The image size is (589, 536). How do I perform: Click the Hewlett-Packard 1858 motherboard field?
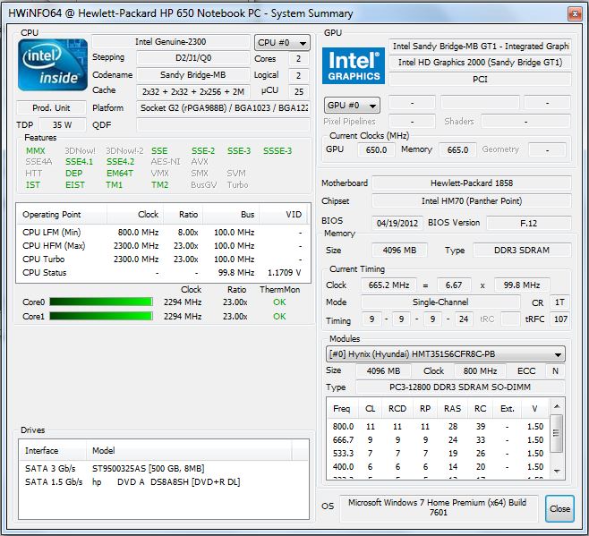[472, 183]
